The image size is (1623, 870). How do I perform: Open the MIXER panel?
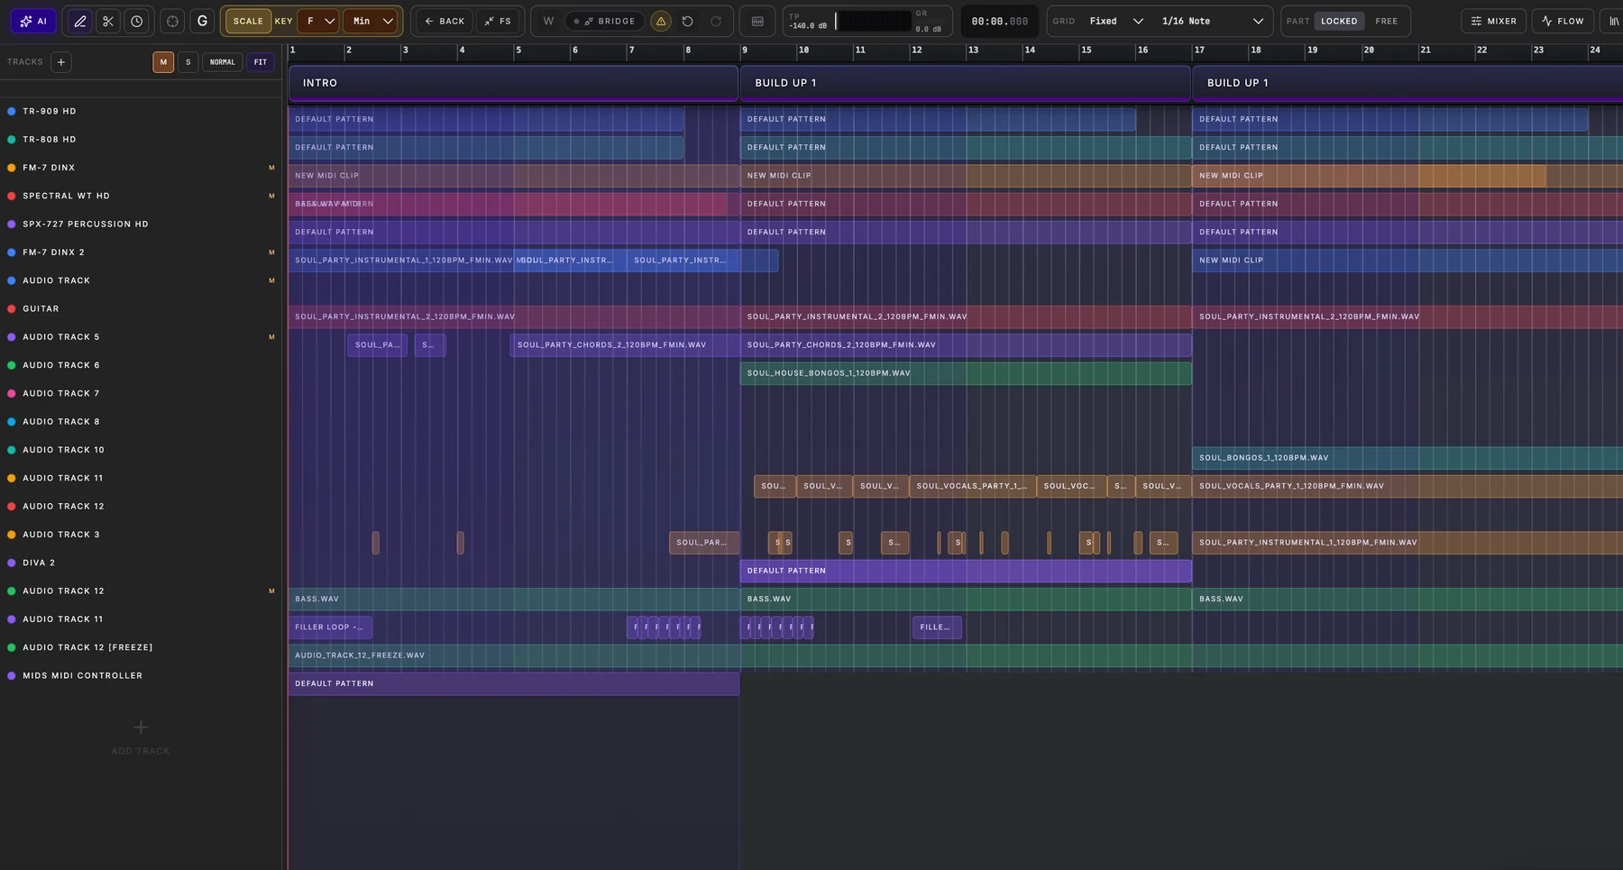pyautogui.click(x=1493, y=21)
